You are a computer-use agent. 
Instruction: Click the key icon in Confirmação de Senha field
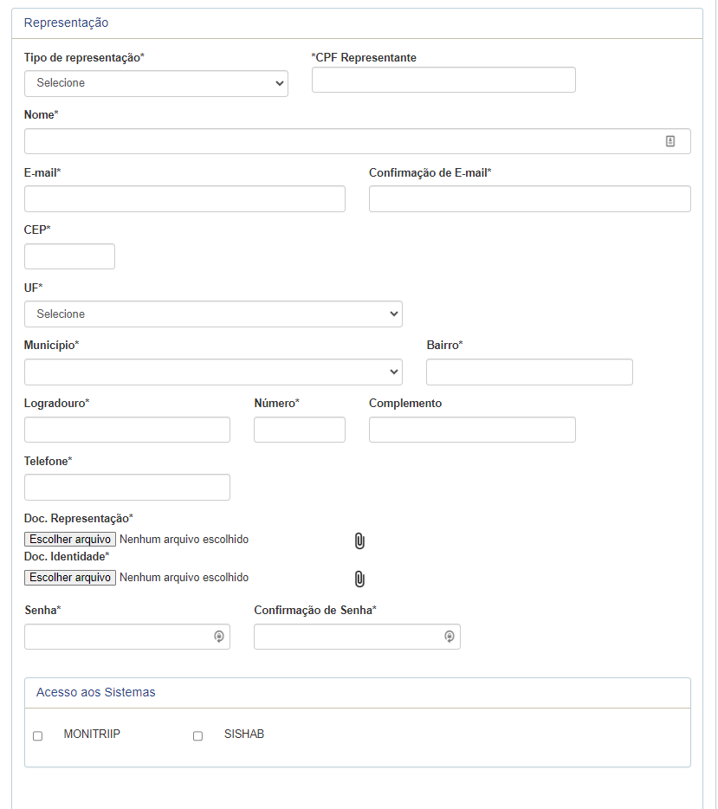click(450, 637)
